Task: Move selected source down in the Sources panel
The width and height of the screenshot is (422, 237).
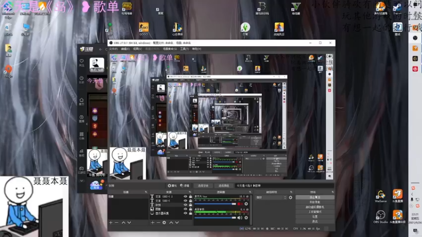Action: [x=177, y=222]
